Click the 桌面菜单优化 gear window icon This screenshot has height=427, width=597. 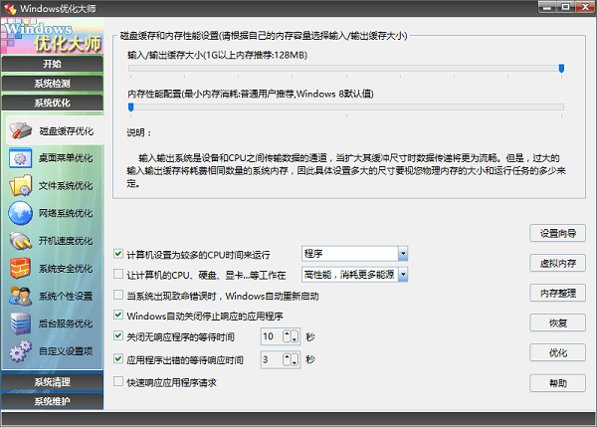point(20,158)
